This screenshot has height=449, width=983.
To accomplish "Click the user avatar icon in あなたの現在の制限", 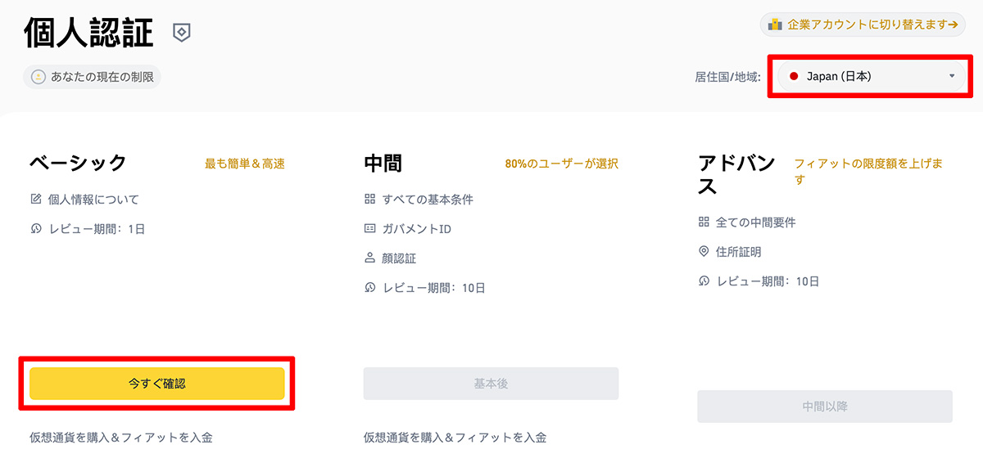I will tap(38, 77).
